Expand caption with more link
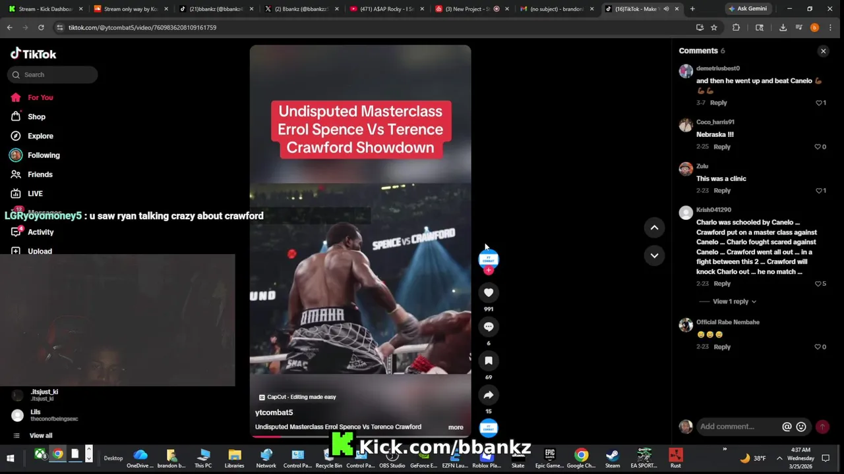The image size is (844, 474). [456, 427]
